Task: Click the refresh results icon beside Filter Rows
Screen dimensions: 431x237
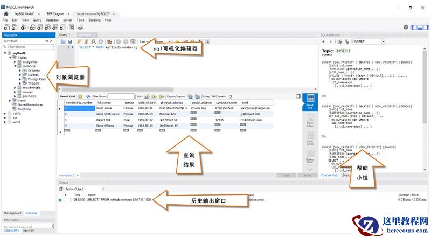Action: pyautogui.click(x=88, y=96)
